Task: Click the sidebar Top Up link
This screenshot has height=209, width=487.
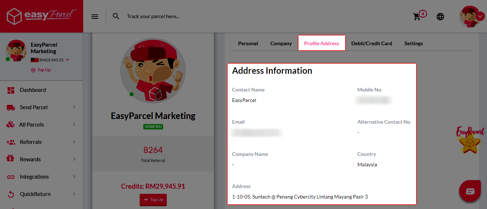Action: click(x=41, y=70)
